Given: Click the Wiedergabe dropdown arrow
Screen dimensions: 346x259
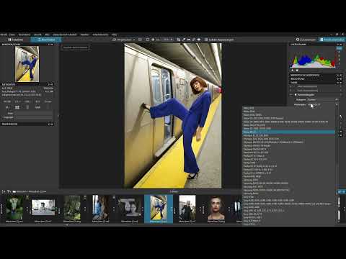Looking at the screenshot, I should coord(337,104).
